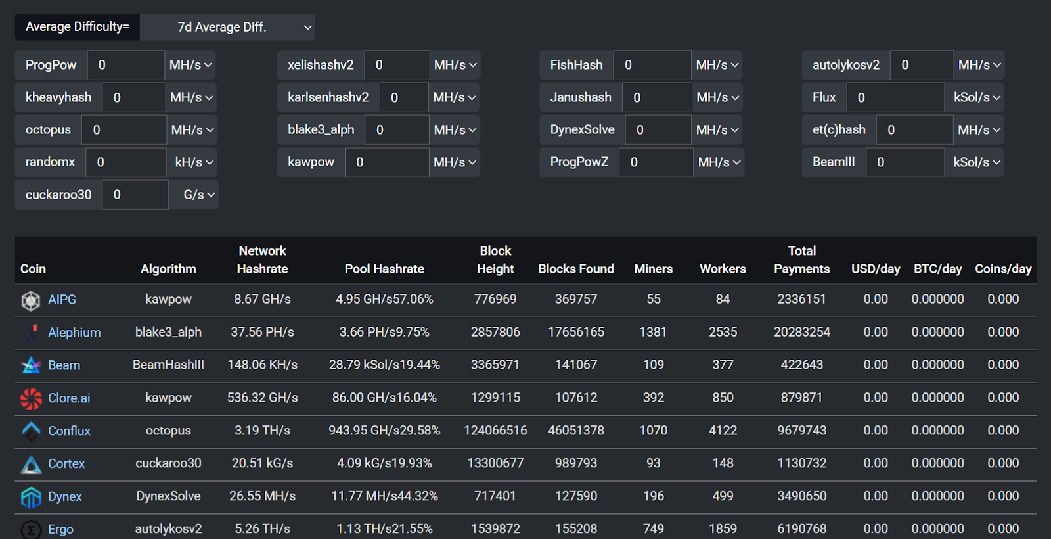The width and height of the screenshot is (1051, 539).
Task: Sort table by Algorithm column header
Action: [168, 269]
